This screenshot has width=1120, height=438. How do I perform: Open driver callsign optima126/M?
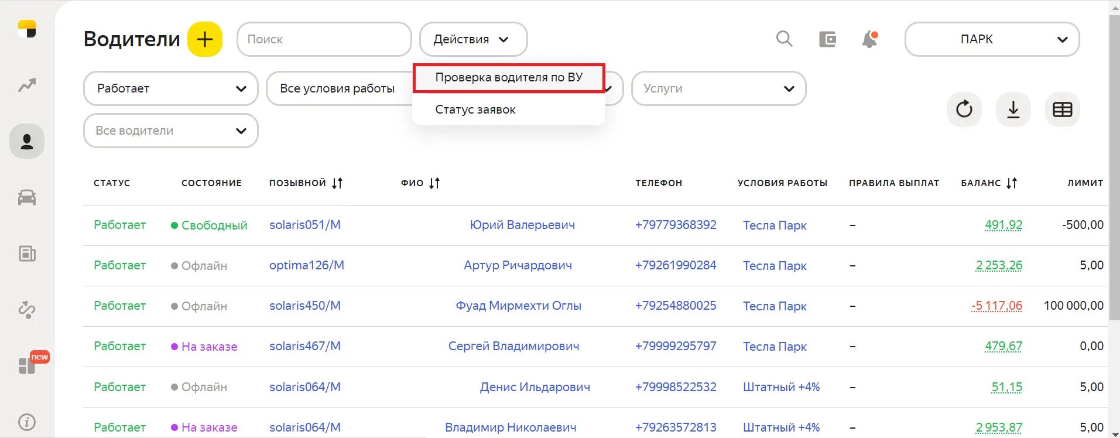click(x=307, y=265)
